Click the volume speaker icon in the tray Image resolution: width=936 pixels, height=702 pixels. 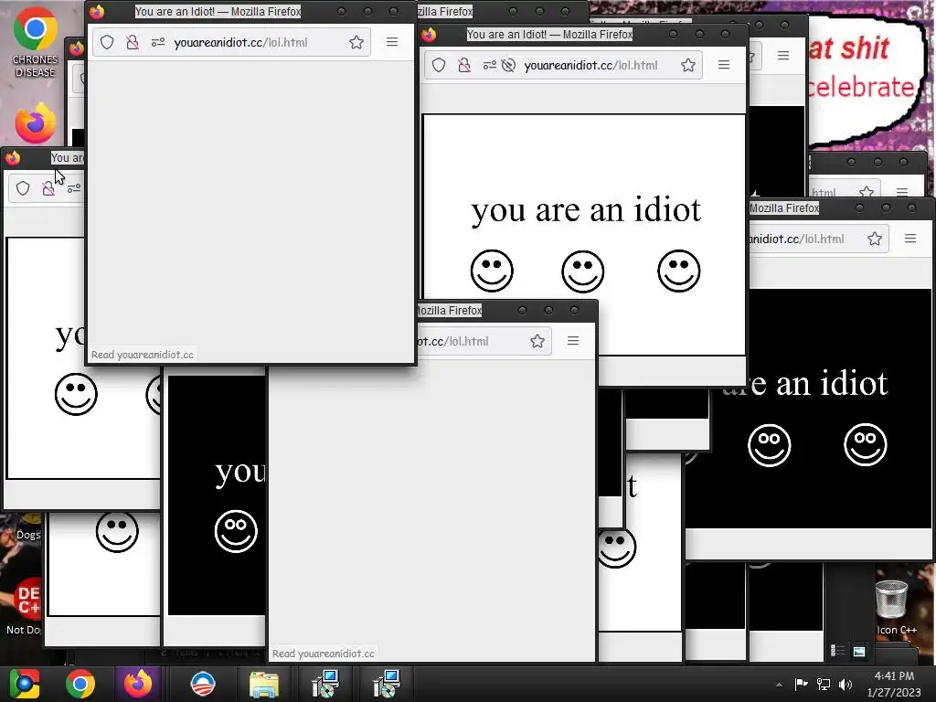pos(846,685)
